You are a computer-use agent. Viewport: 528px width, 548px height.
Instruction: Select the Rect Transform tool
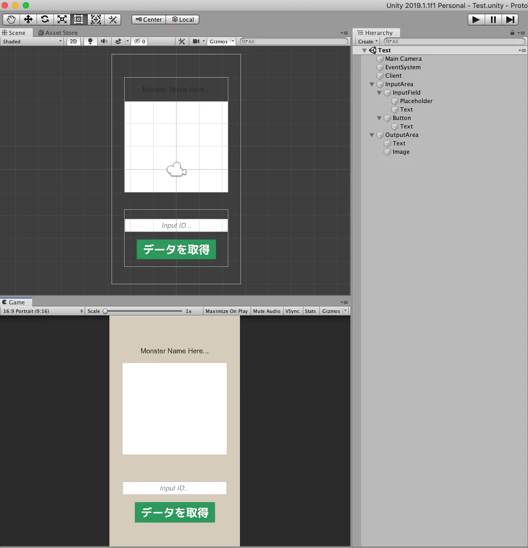coord(79,19)
